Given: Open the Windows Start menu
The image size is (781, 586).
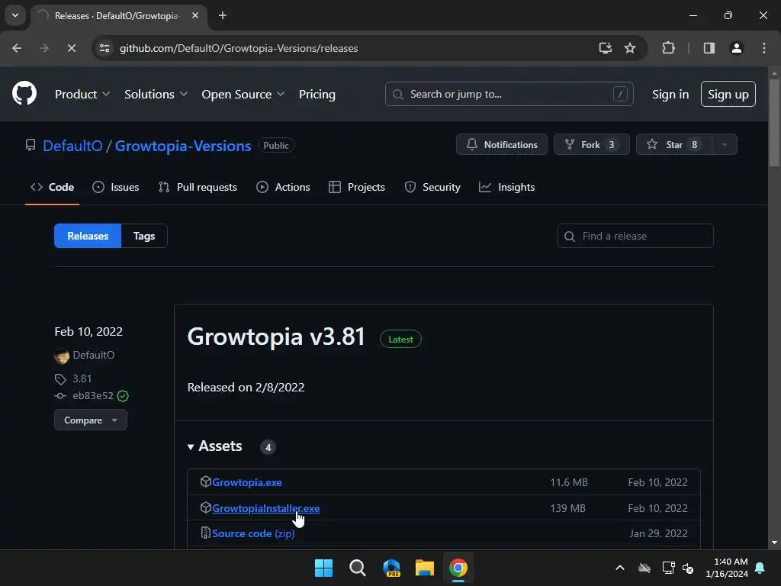Looking at the screenshot, I should click(x=323, y=568).
